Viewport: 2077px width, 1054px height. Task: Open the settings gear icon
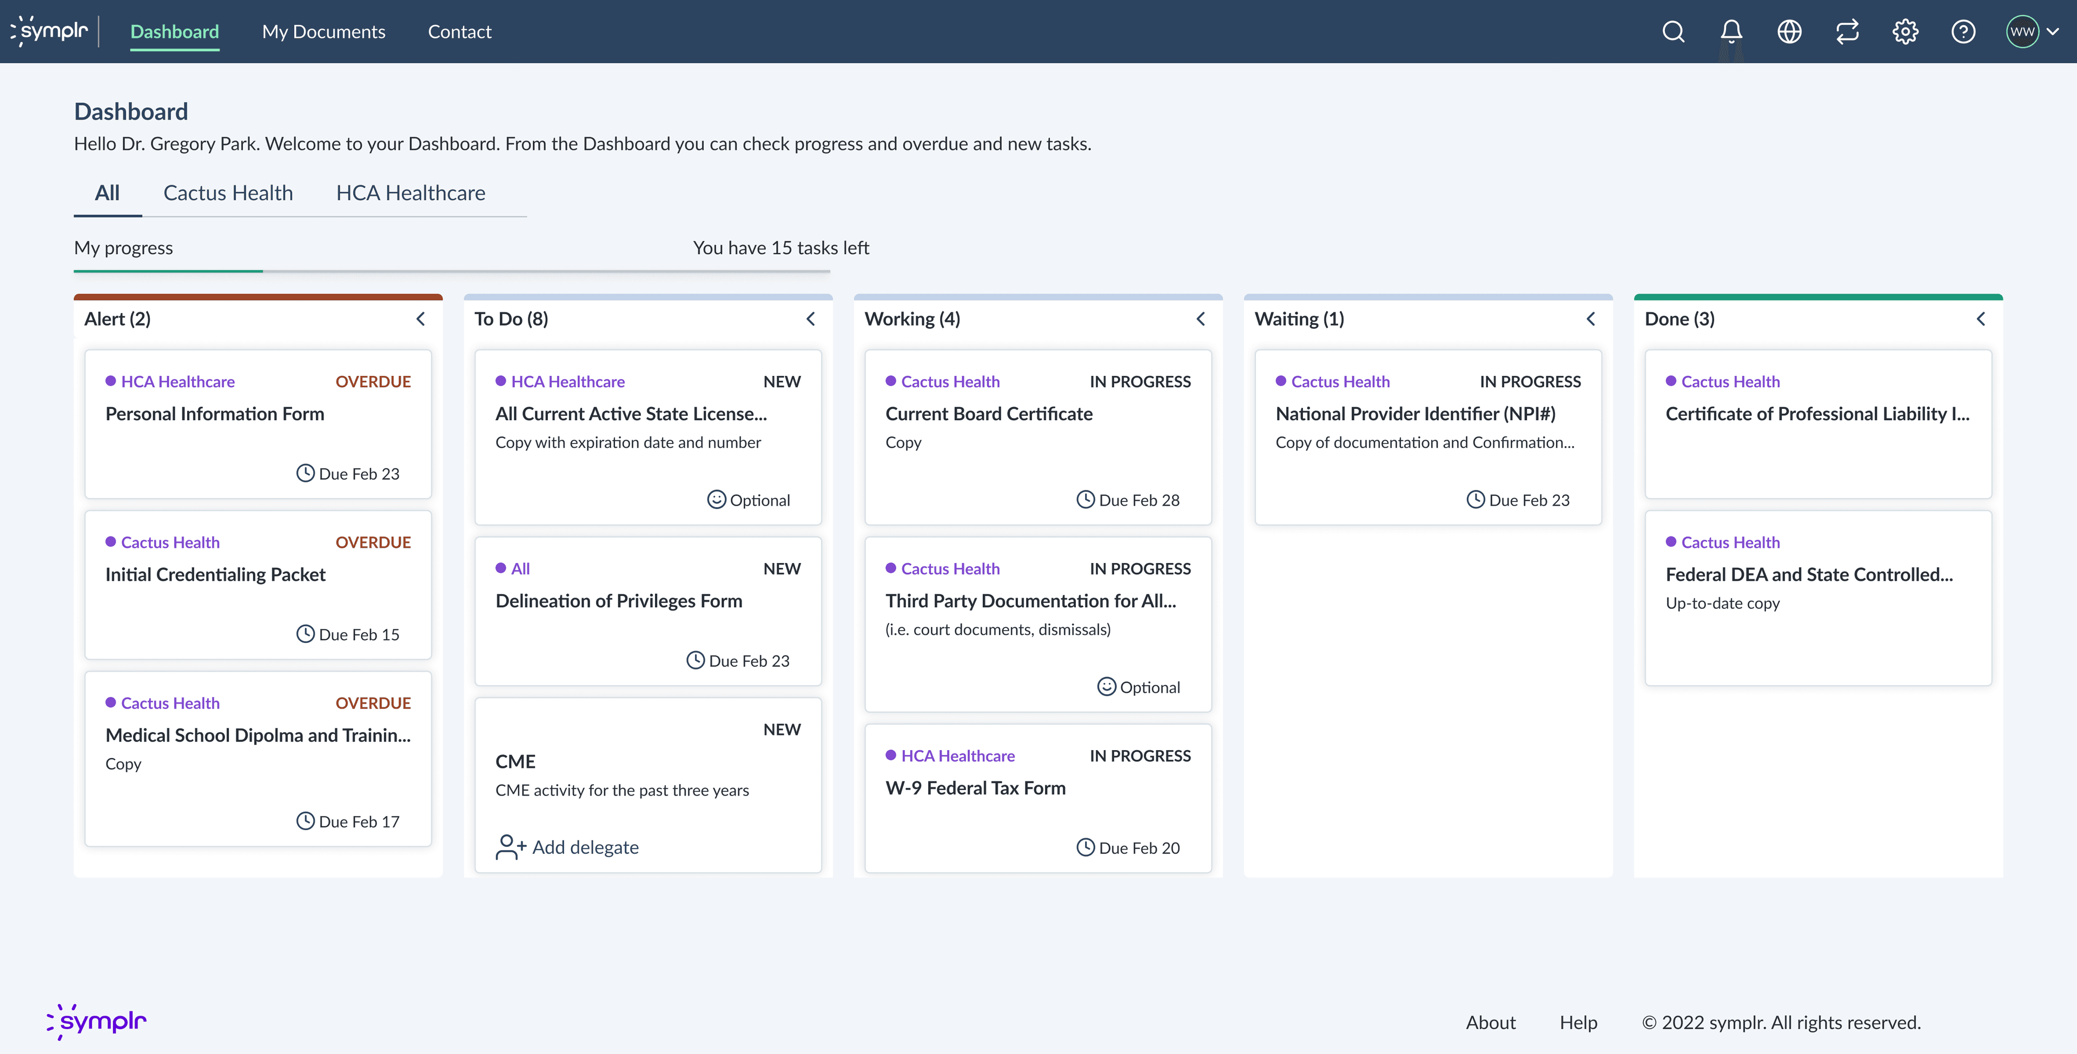click(1905, 31)
